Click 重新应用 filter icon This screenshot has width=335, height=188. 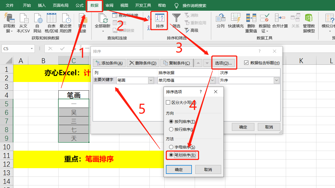point(187,23)
